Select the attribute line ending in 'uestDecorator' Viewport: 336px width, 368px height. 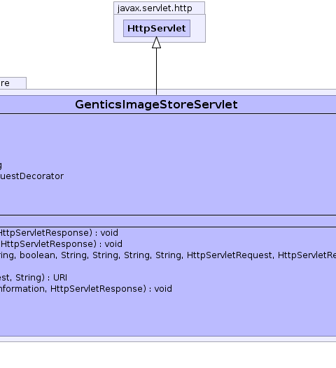point(31,176)
